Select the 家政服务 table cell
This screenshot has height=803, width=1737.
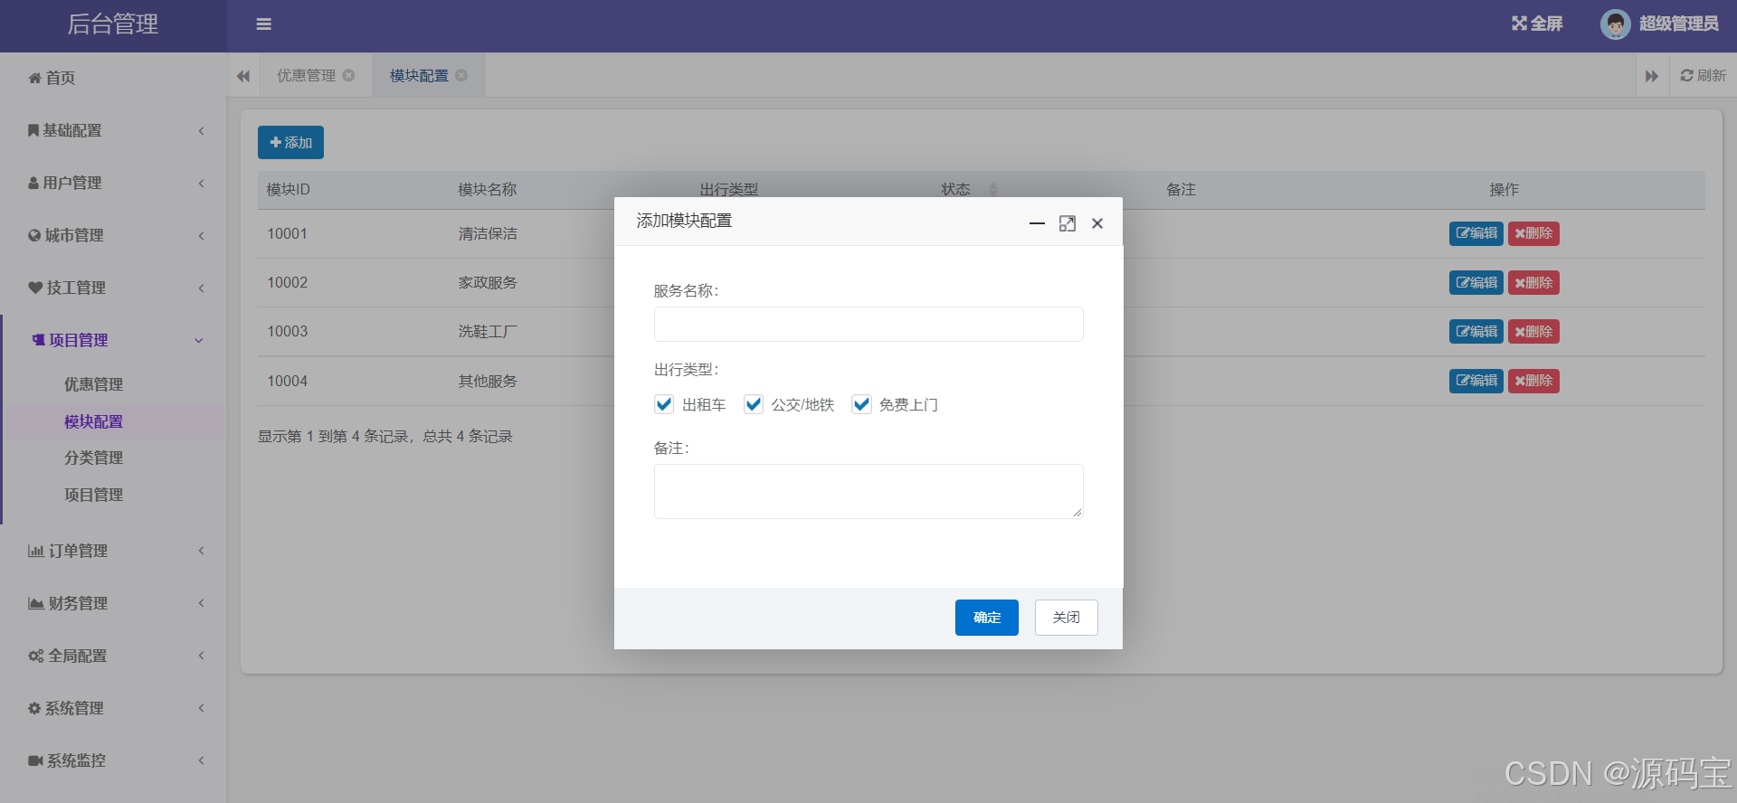pyautogui.click(x=488, y=283)
